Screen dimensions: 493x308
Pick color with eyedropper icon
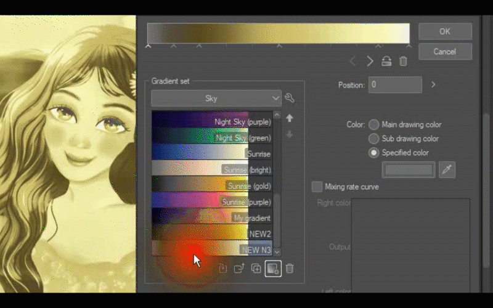[447, 170]
